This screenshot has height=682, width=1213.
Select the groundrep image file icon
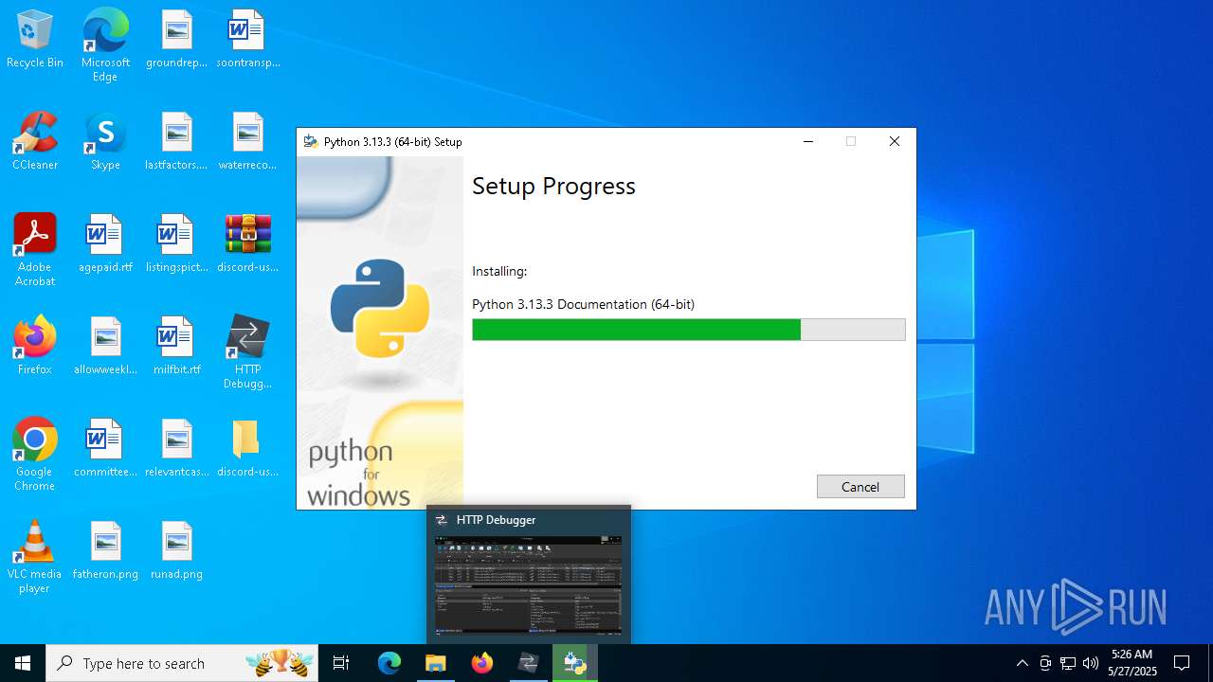176,39
